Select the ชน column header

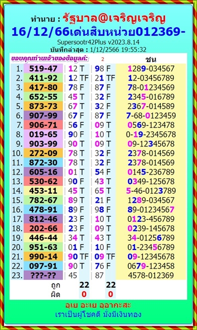[151, 59]
